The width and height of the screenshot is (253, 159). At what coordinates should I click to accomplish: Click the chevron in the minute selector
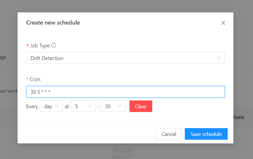tap(120, 106)
